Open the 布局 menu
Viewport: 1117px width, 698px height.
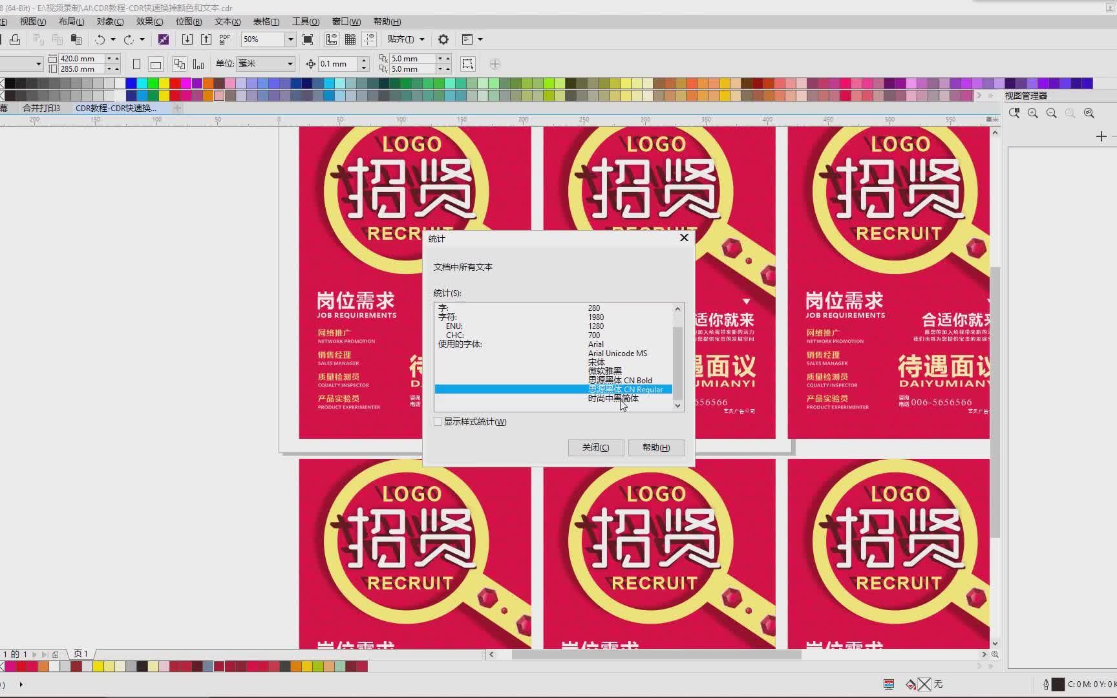(71, 21)
